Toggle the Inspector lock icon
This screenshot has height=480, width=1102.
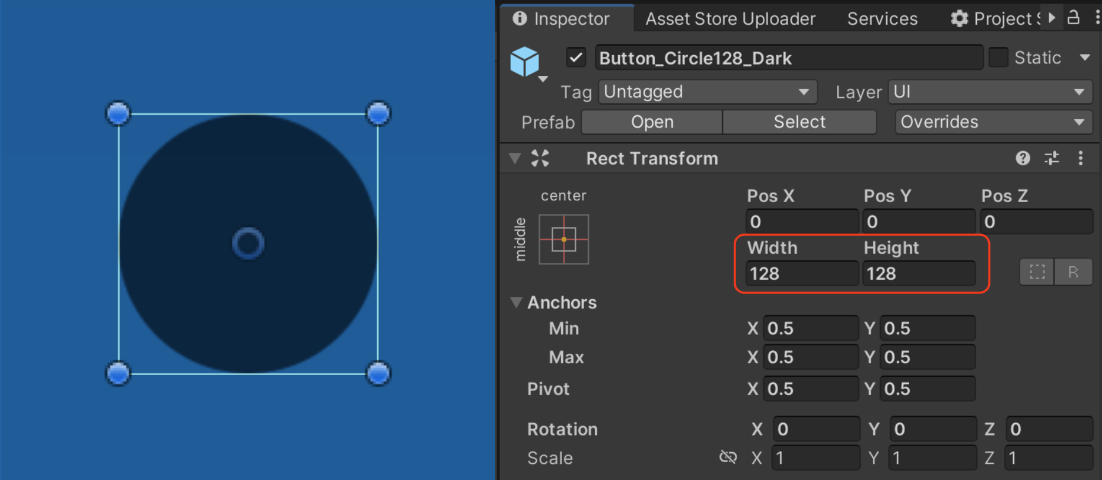click(x=1074, y=17)
